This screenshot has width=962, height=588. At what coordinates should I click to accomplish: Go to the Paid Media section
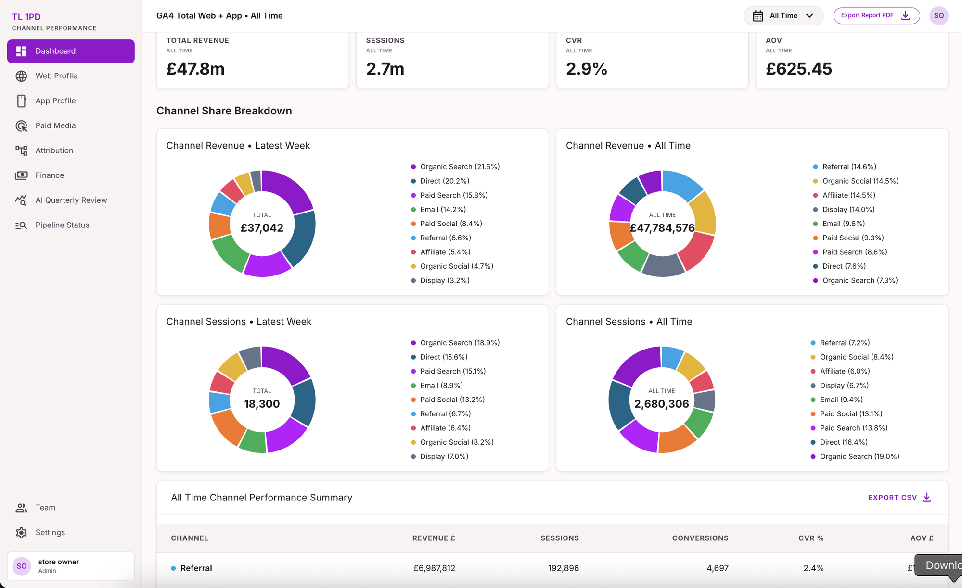tap(71, 126)
